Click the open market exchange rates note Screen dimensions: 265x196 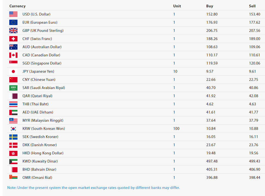pos(93,188)
